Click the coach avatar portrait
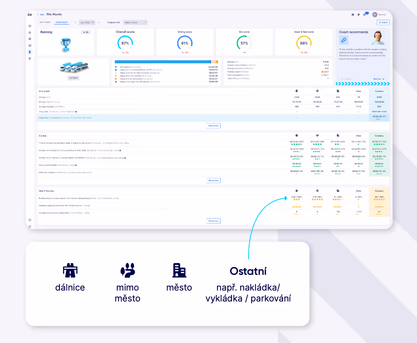 click(378, 38)
